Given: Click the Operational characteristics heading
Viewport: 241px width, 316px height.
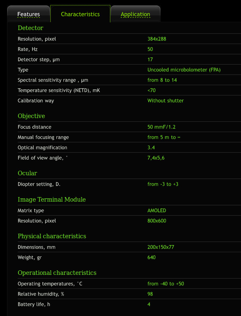Looking at the screenshot, I should (57, 273).
